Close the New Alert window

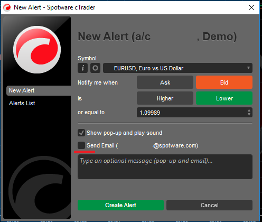[251, 7]
